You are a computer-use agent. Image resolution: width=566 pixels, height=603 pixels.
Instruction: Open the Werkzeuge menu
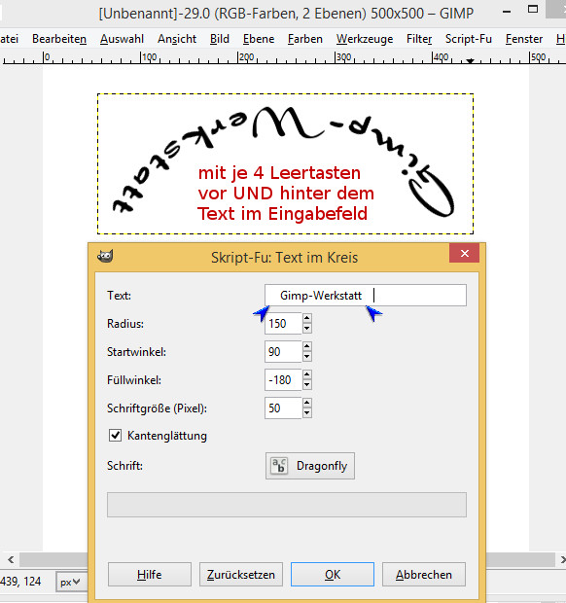pyautogui.click(x=365, y=39)
